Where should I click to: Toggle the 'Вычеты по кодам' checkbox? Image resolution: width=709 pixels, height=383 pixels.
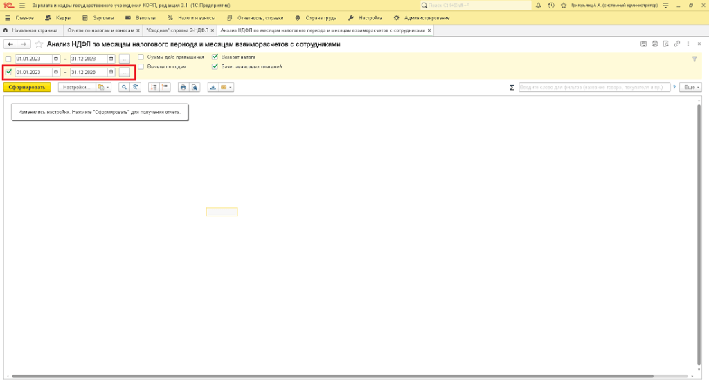(x=141, y=67)
